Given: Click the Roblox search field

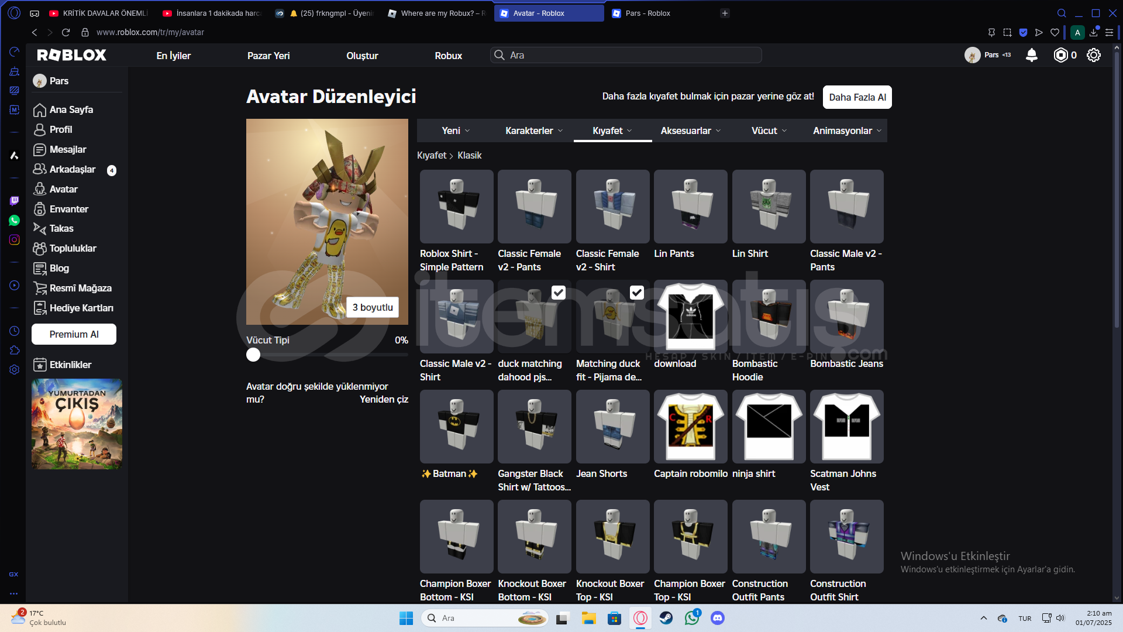Looking at the screenshot, I should point(626,55).
